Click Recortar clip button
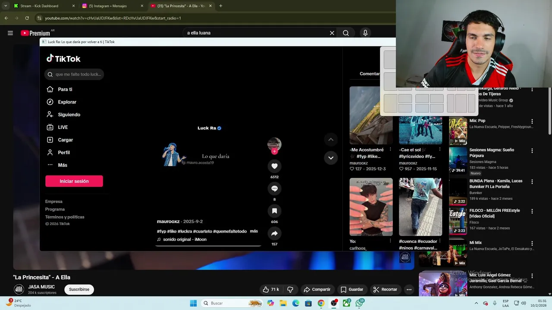552x310 pixels. [x=385, y=289]
